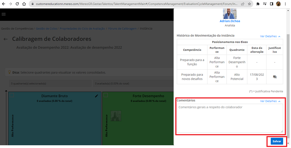Click the back arrow beside Calibragem de Colaboradores
The width and height of the screenshot is (291, 148).
click(x=6, y=39)
